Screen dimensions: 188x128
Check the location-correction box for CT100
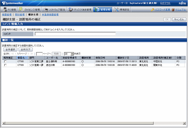click(5, 62)
